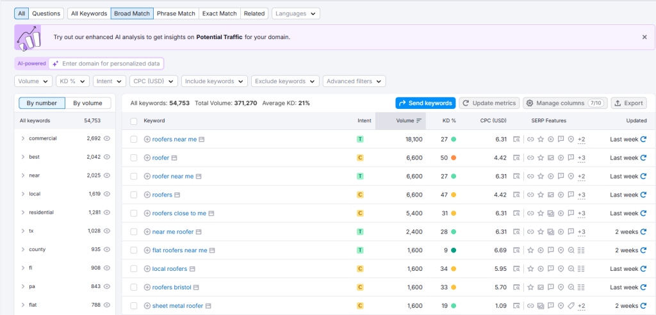View SERP icon in 'roofer' features column
This screenshot has width=656, height=315.
pyautogui.click(x=517, y=157)
